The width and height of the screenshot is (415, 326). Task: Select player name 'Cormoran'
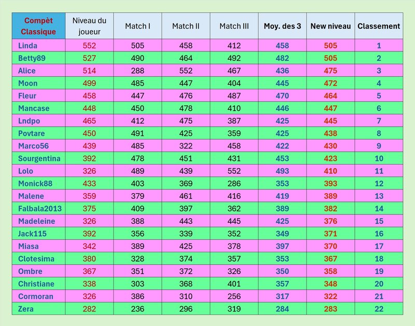36,296
